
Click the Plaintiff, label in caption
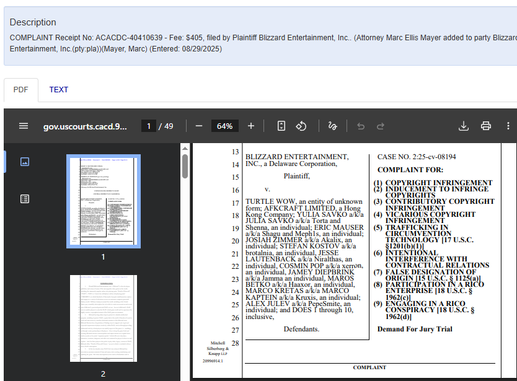point(297,176)
